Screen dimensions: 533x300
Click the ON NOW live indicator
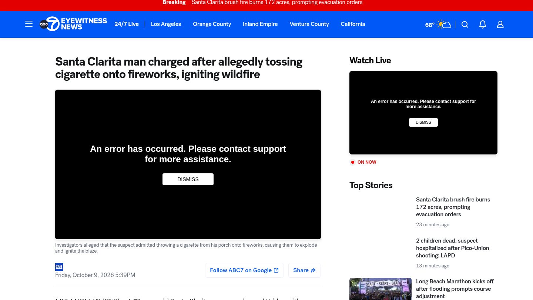(363, 162)
